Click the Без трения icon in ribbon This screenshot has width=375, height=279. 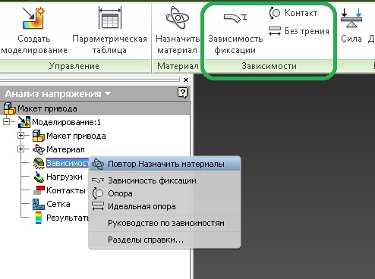(x=275, y=31)
